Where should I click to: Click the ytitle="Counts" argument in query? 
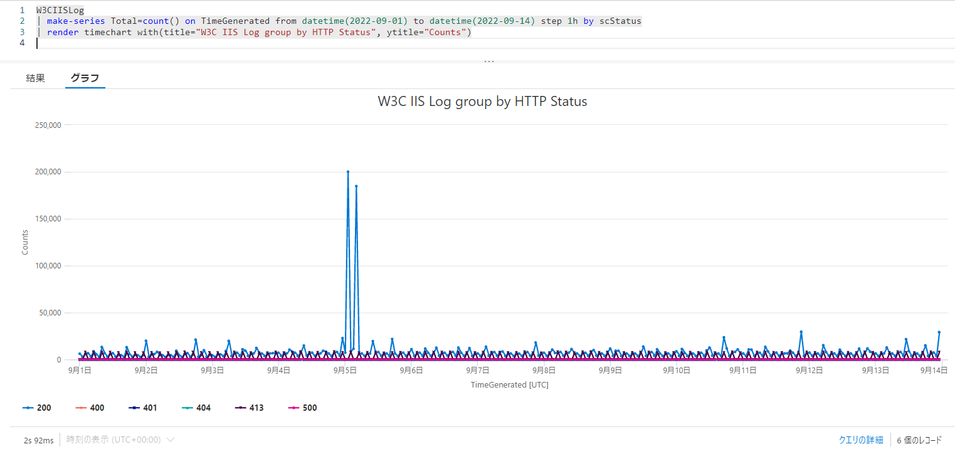(x=426, y=32)
